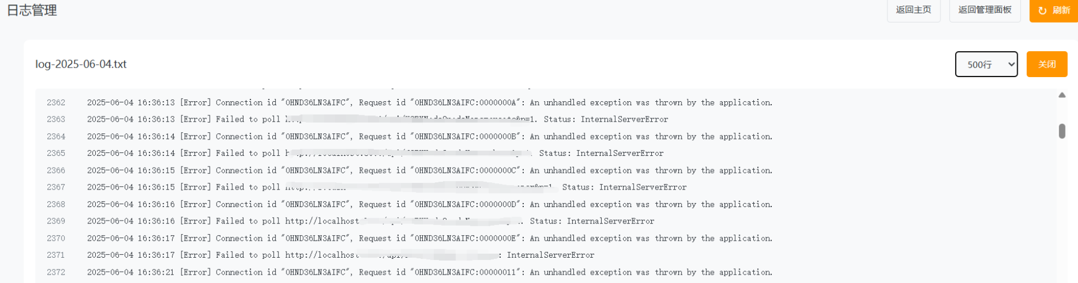Click InternalServerError status on line 2365
The width and height of the screenshot is (1078, 283).
pos(620,153)
